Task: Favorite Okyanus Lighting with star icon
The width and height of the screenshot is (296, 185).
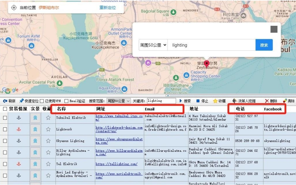Action: tap(48, 141)
